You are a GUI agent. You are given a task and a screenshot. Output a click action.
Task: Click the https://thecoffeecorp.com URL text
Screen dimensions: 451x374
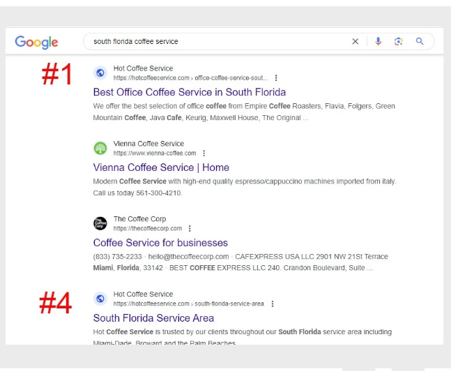coord(148,228)
